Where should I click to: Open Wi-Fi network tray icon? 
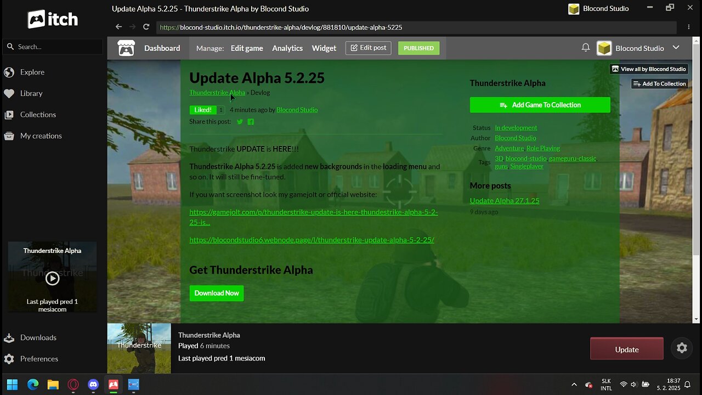(623, 385)
